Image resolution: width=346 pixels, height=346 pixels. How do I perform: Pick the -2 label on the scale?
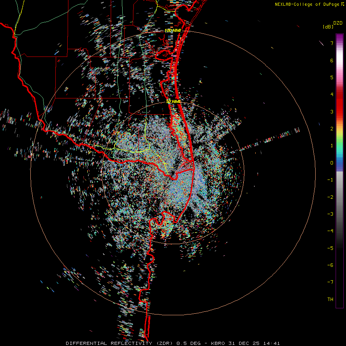click(330, 197)
